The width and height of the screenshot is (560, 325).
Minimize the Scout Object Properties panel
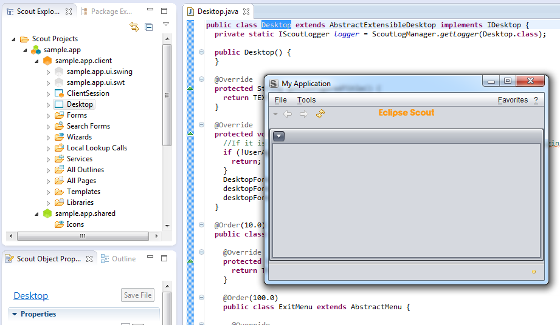tap(150, 256)
